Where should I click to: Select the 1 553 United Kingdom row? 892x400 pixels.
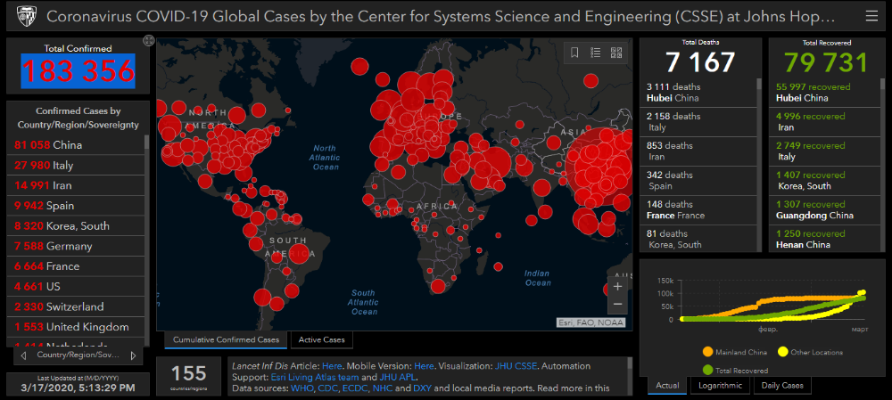click(x=76, y=327)
